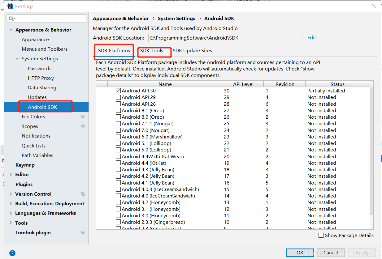Sort by the Status column header
This screenshot has height=259, width=382.
point(337,84)
